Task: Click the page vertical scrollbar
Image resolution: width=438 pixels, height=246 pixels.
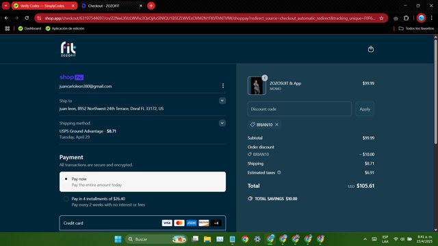Action: [x=435, y=92]
